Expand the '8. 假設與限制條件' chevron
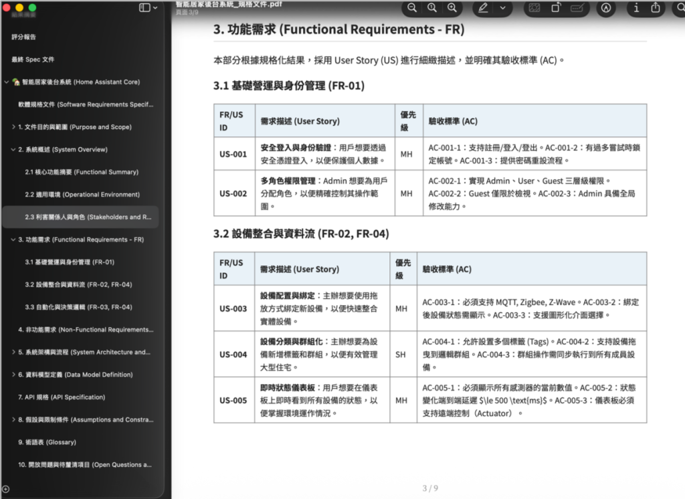 coord(13,419)
